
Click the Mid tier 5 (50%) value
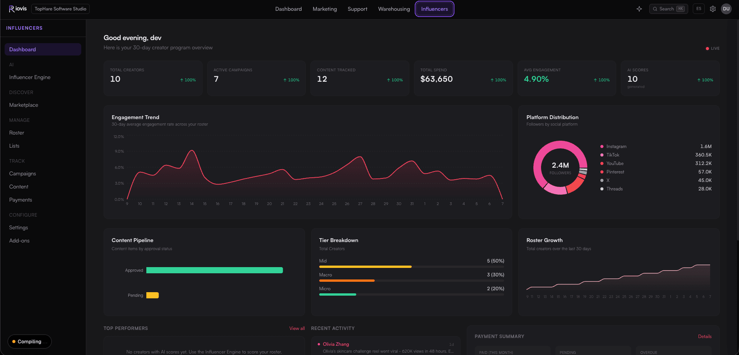(x=496, y=261)
